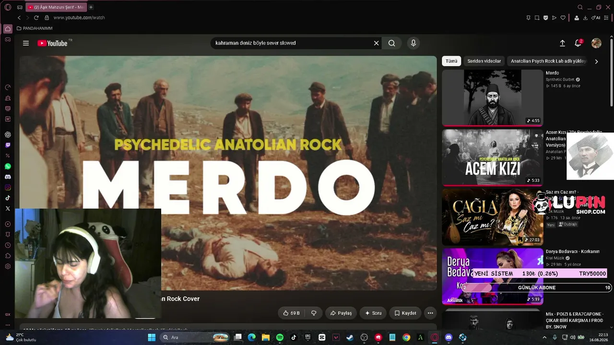Image resolution: width=614 pixels, height=345 pixels.
Task: Open the YouTube guide hamburger menu
Action: pyautogui.click(x=26, y=43)
